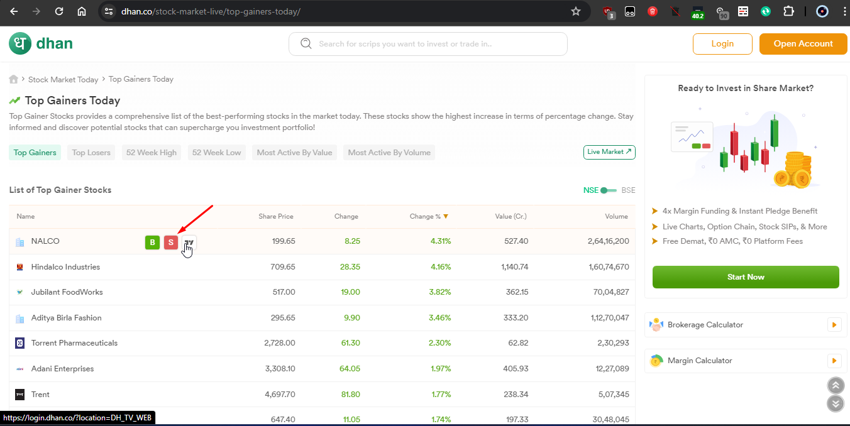Click the red S sell button for NALCO
The image size is (850, 426).
tap(170, 243)
